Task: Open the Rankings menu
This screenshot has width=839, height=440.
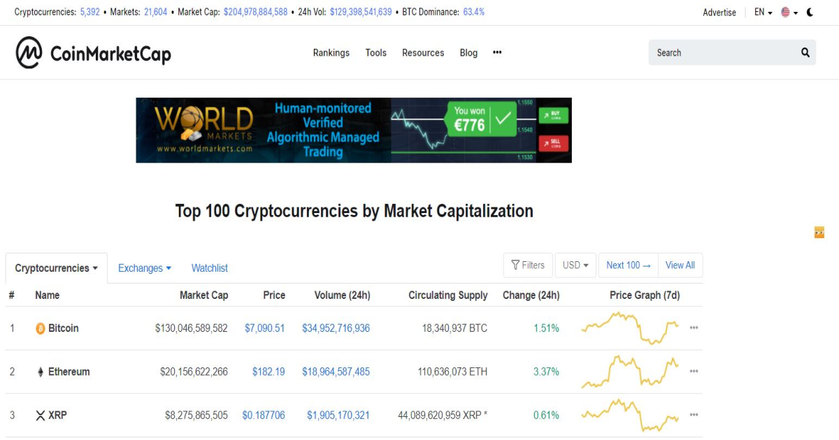Action: coord(331,52)
